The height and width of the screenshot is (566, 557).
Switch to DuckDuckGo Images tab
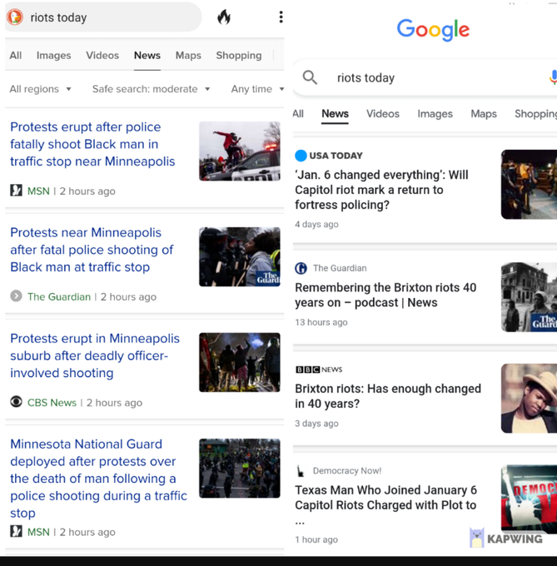[53, 55]
